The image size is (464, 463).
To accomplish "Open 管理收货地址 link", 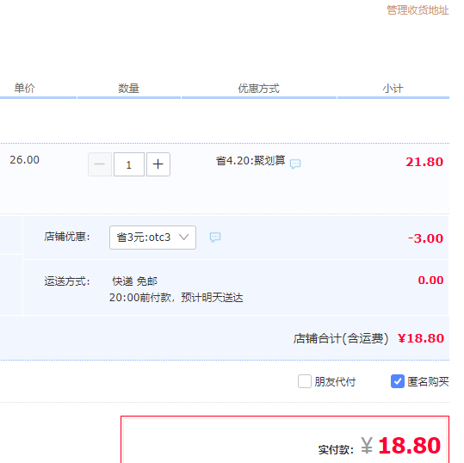I will pos(418,10).
